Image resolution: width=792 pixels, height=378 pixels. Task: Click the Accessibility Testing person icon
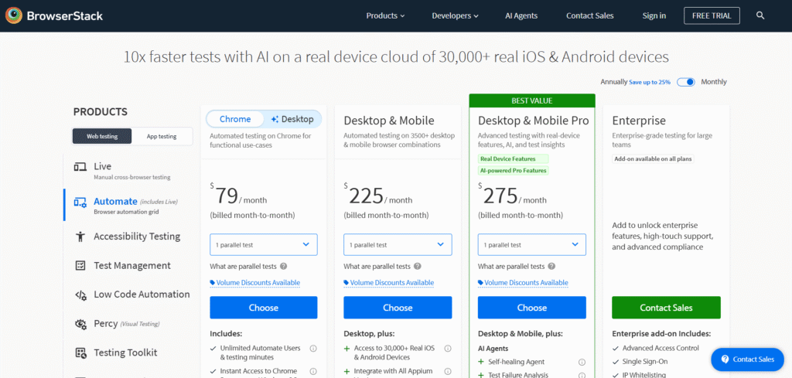(80, 237)
